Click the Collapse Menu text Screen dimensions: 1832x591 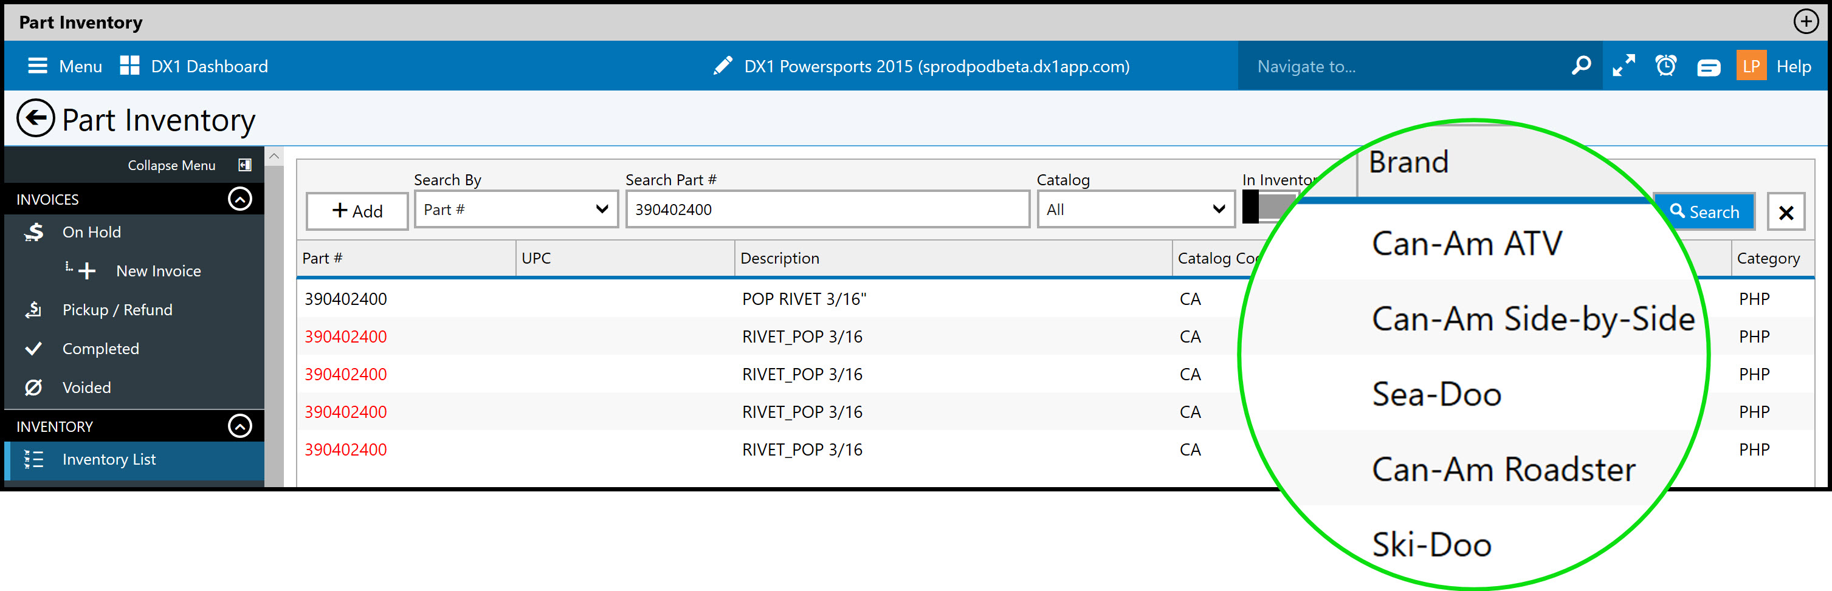click(x=171, y=165)
